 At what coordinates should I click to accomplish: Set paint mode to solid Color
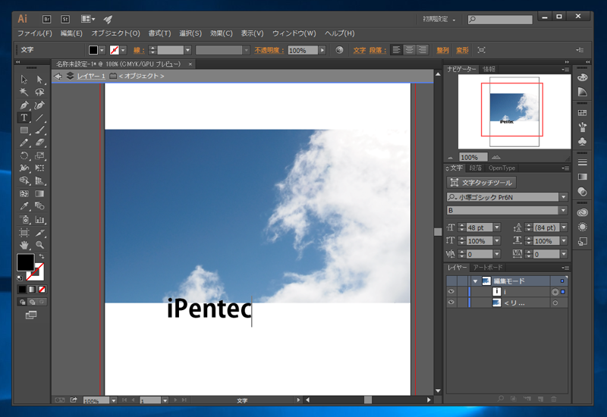point(23,290)
